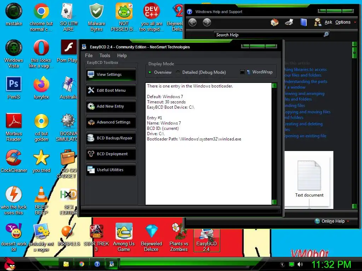Select Detailed (Debug Mode) radio button
362x271 pixels.
[x=178, y=72]
